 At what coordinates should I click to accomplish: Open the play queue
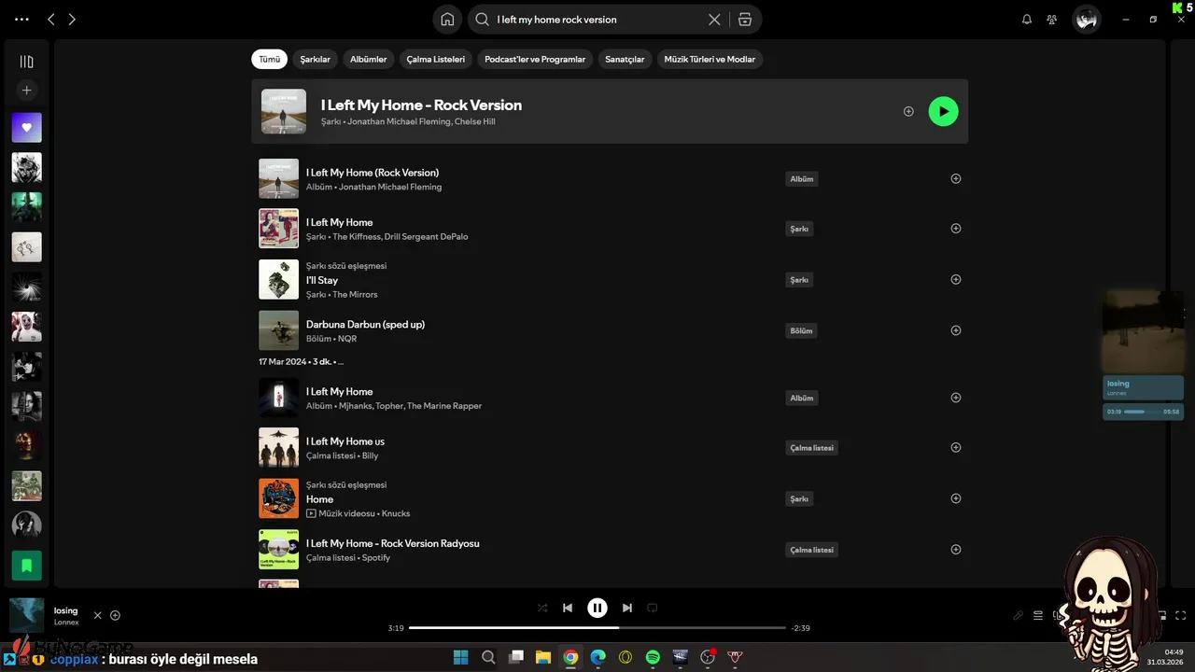click(x=1038, y=615)
